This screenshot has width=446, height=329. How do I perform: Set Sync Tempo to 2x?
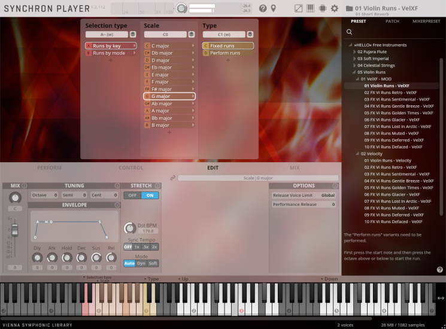click(x=154, y=246)
